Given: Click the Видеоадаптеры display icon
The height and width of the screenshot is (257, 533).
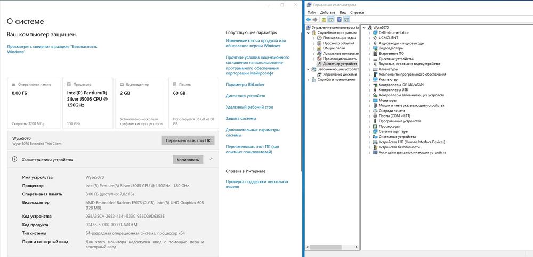Looking at the screenshot, I should [375, 48].
